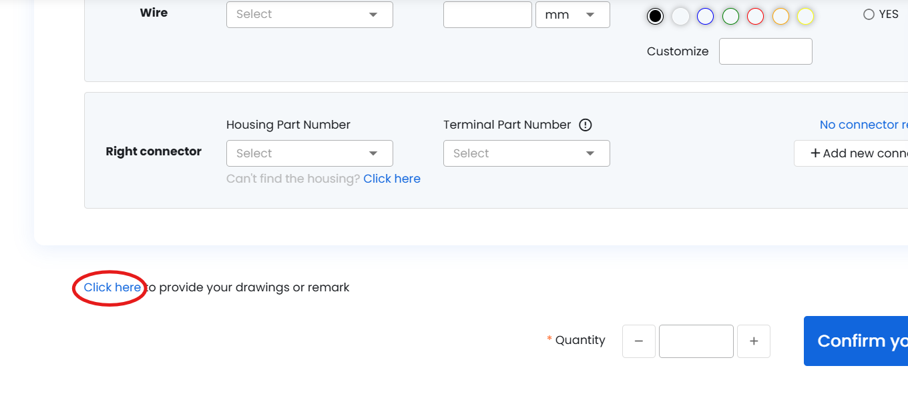Choose the green wire color swatch
Image resolution: width=908 pixels, height=394 pixels.
[x=730, y=17]
